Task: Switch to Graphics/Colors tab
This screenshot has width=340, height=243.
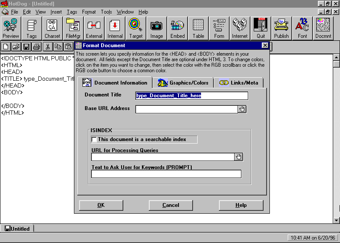Action: pyautogui.click(x=183, y=83)
